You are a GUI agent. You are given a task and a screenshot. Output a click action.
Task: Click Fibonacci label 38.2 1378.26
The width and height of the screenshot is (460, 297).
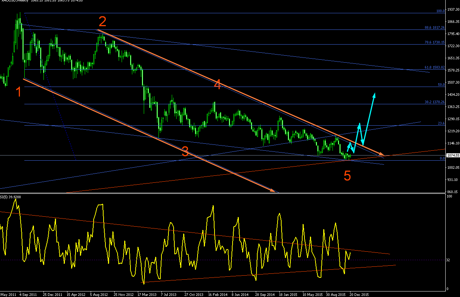coord(435,102)
